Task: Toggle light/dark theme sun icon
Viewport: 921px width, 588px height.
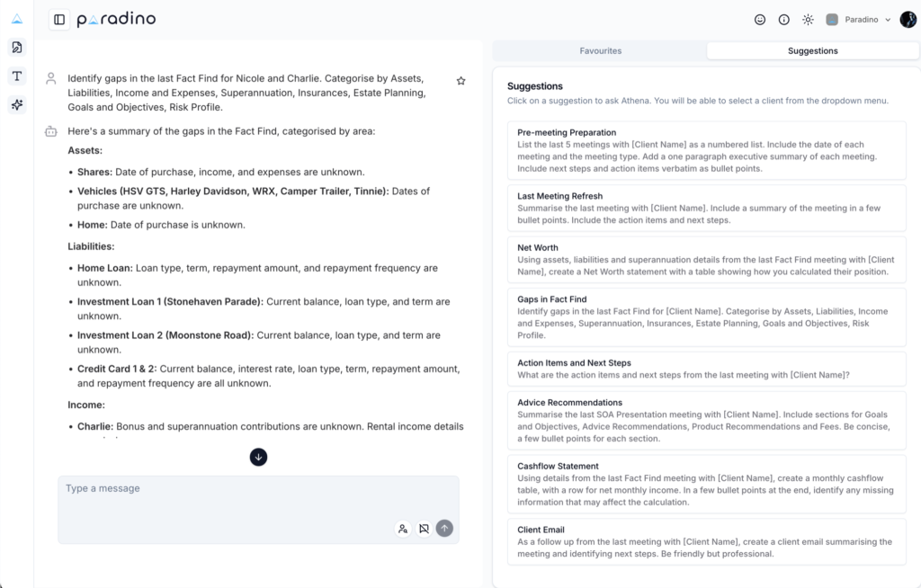Action: 808,20
